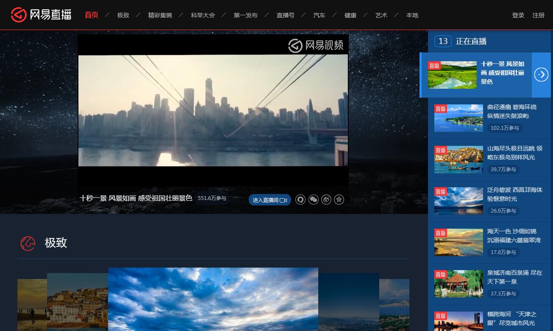Select the 直播号 menu item
Screen dimensions: 553x331
coord(285,15)
